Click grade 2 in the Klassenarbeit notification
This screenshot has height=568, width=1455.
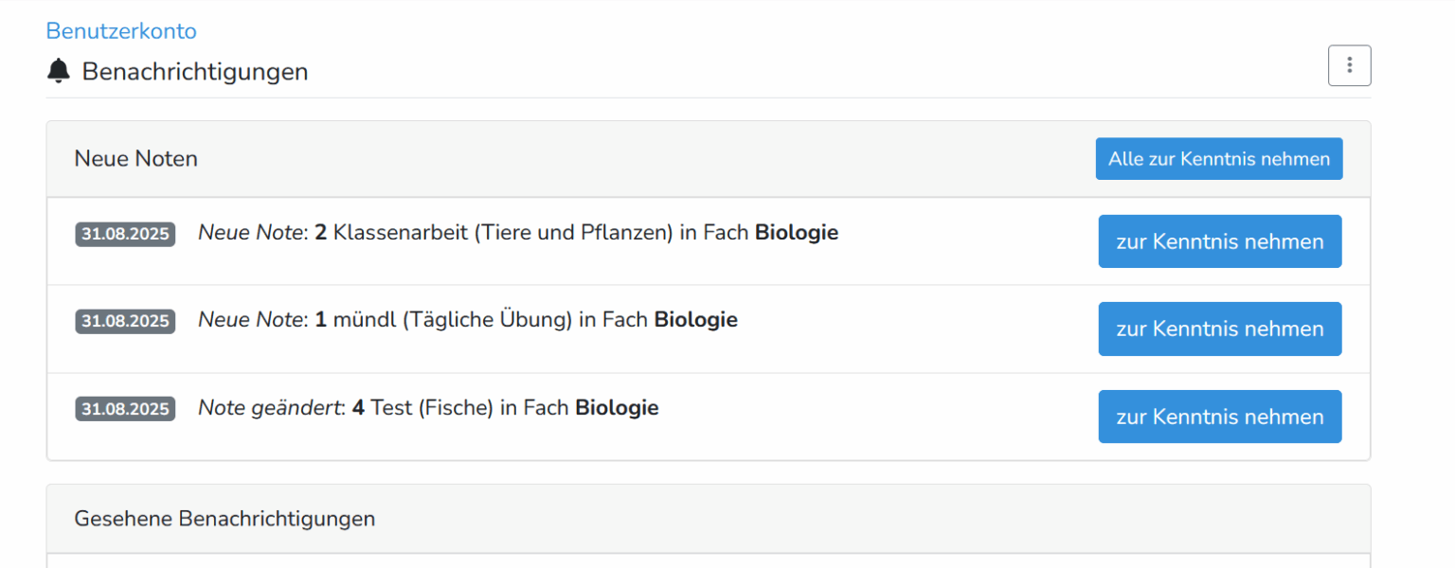pos(321,233)
